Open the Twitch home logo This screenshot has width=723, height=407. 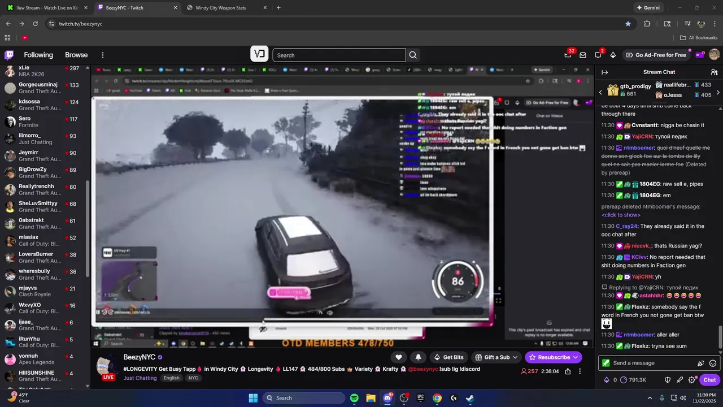(x=9, y=55)
